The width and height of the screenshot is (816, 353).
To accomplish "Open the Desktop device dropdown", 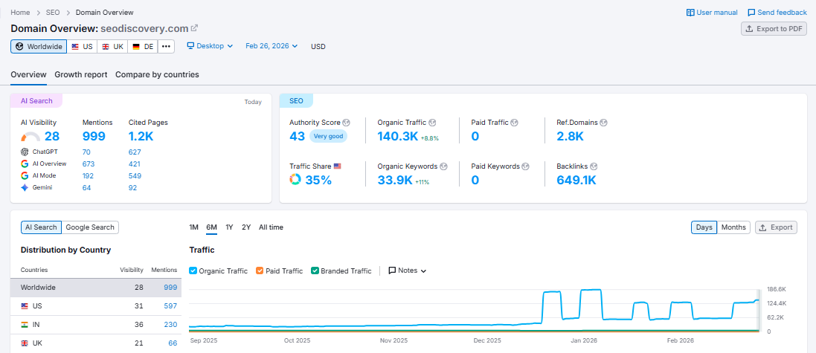I will 211,46.
